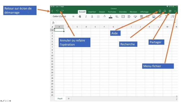Switch to the Affichage tab
This screenshot has height=102, width=181.
pyautogui.click(x=144, y=12)
